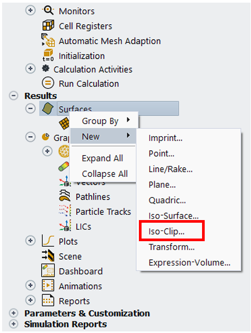
Task: Click the Dashboard icon
Action: 48,270
